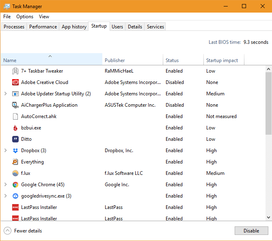This screenshot has height=241, width=272.
Task: Click the AiChargerPlus Application icon
Action: click(15, 105)
